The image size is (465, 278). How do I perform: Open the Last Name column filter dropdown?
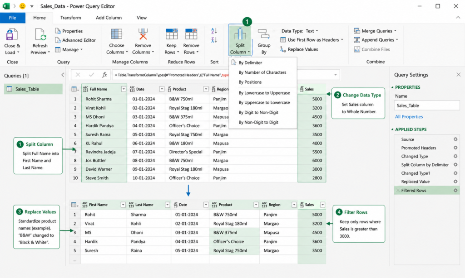point(167,205)
